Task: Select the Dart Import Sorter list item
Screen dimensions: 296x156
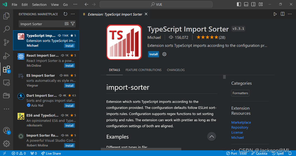Action: pos(46,100)
